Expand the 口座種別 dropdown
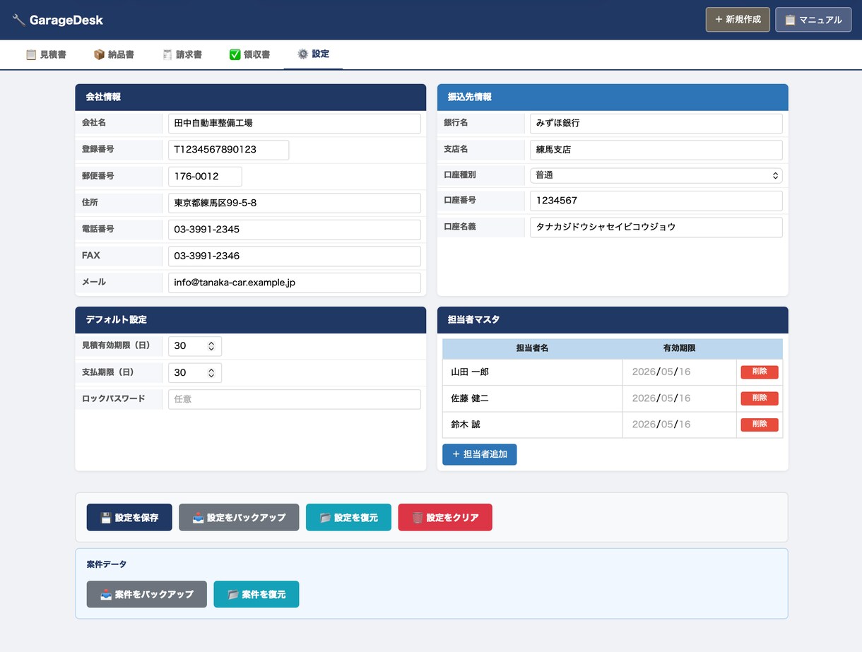The width and height of the screenshot is (862, 652). [656, 175]
